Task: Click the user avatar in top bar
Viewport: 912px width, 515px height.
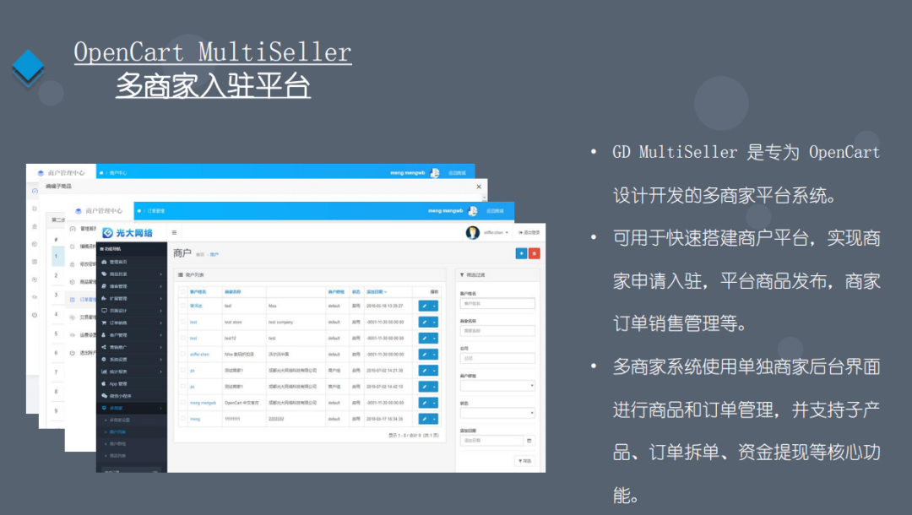Action: coord(472,232)
